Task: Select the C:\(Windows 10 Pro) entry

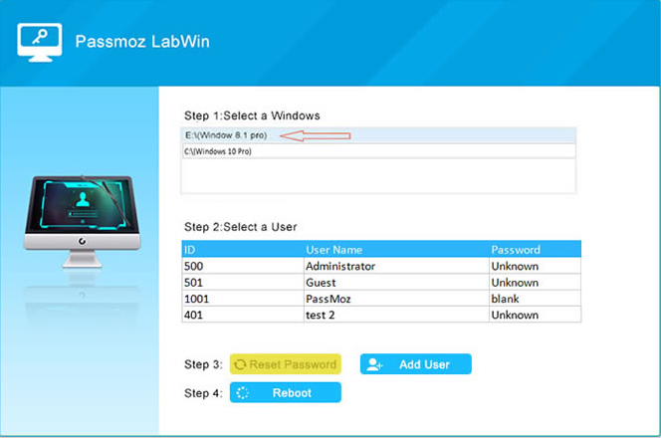Action: pyautogui.click(x=378, y=151)
